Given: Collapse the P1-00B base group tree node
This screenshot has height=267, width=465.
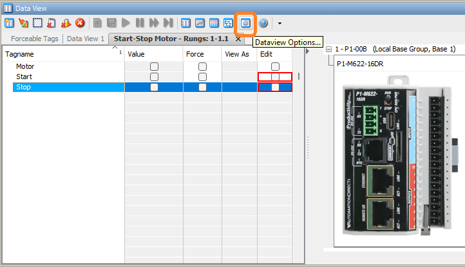Looking at the screenshot, I should (329, 50).
